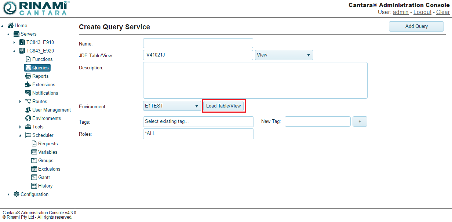452x222 pixels.
Task: Click the Environments globe icon
Action: [x=28, y=118]
